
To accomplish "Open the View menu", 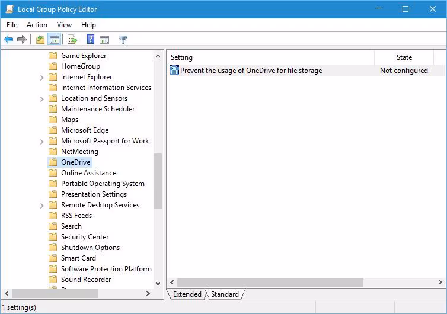I will tap(64, 25).
